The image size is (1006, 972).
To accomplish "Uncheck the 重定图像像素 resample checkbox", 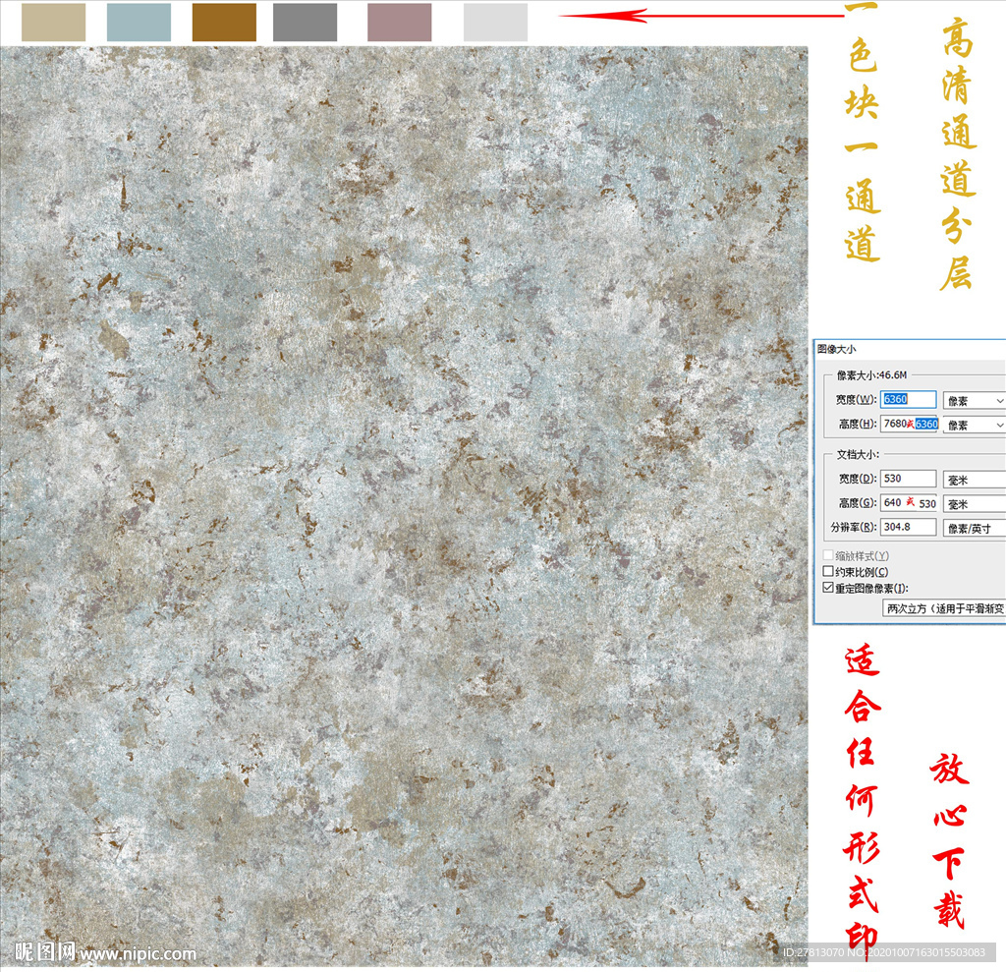I will point(828,588).
